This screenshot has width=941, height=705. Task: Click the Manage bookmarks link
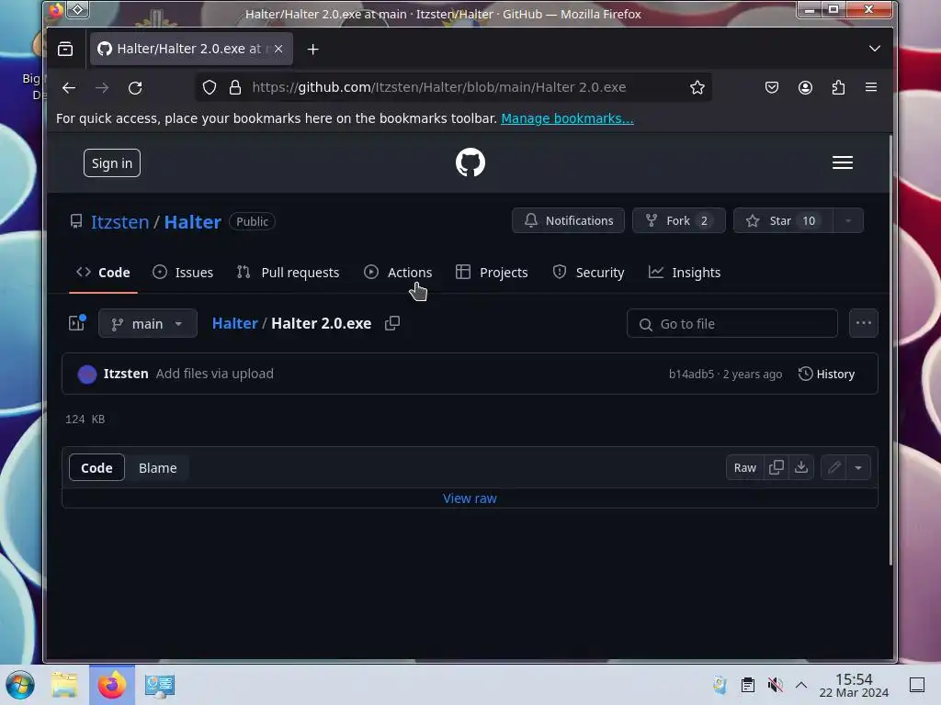567,118
